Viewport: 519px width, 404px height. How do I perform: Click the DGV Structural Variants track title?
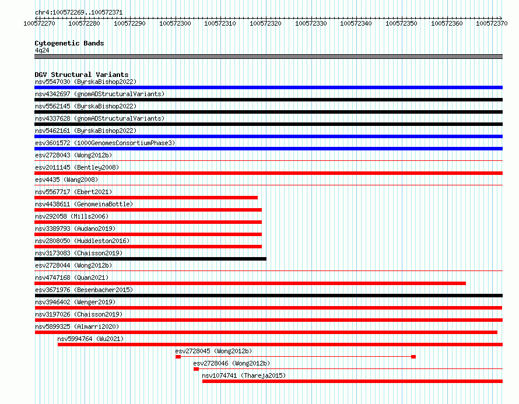[x=82, y=75]
